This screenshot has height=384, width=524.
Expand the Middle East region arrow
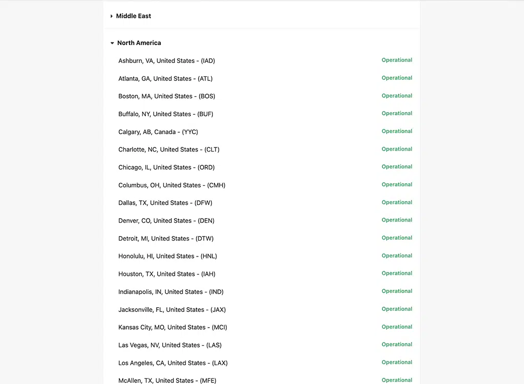click(112, 16)
